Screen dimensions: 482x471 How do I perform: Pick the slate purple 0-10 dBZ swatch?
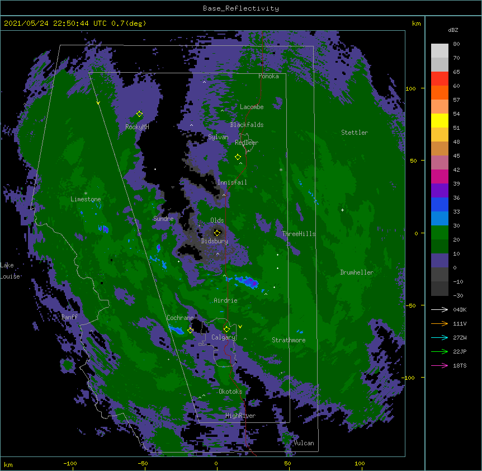(x=440, y=261)
